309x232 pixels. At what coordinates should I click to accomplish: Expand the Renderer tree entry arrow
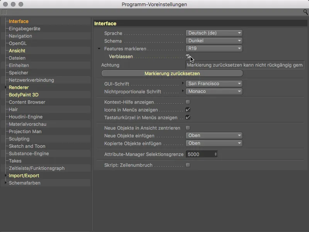[x=6, y=87]
